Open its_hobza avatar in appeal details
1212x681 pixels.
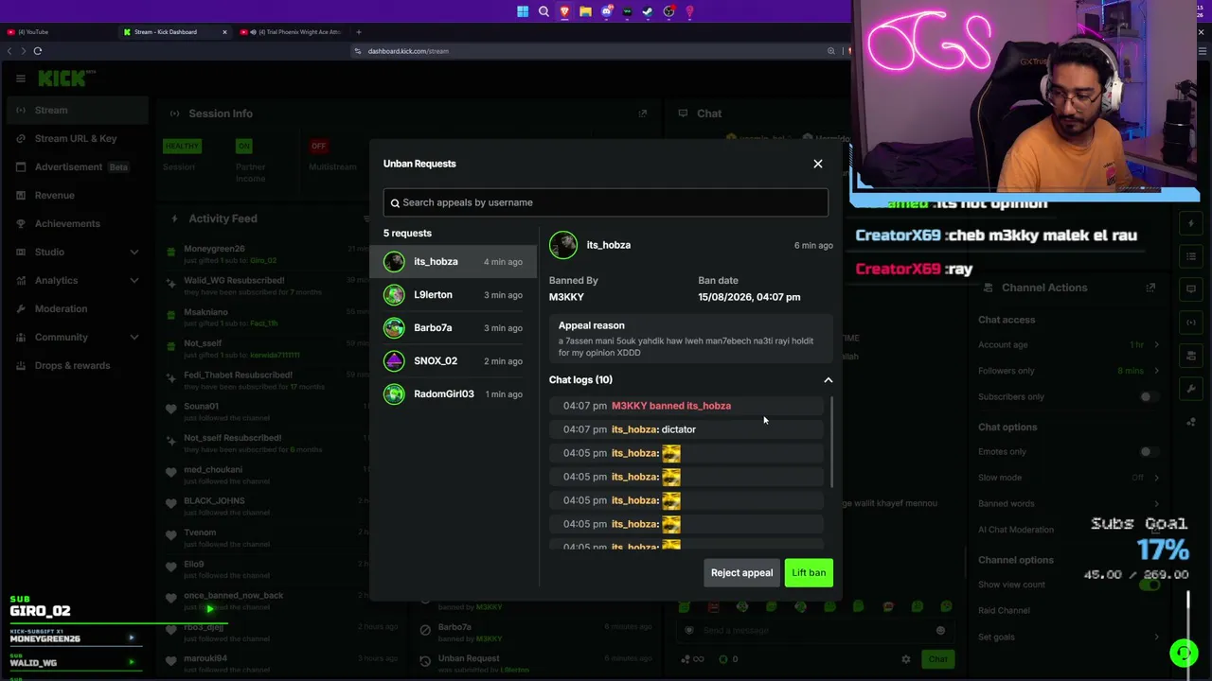click(x=563, y=245)
